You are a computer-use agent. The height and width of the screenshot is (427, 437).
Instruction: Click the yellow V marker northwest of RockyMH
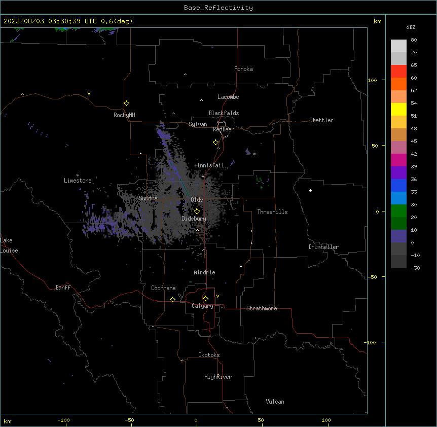click(89, 93)
